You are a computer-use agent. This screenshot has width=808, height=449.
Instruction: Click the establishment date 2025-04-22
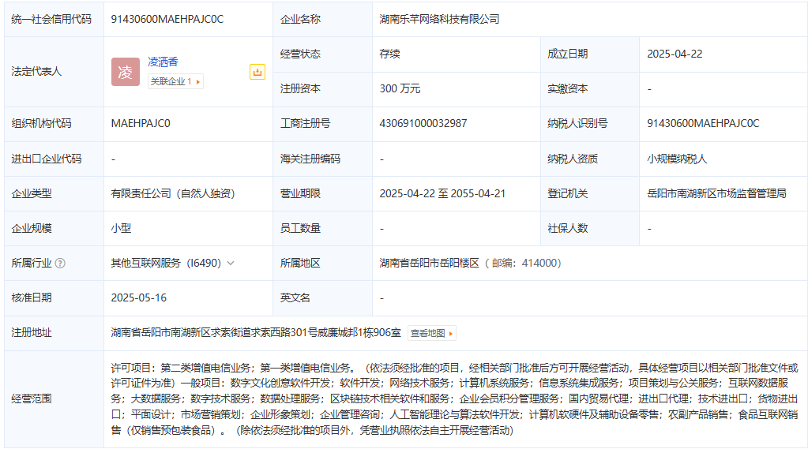pos(675,54)
